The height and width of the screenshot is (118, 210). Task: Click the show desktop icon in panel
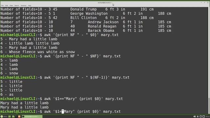[x=10, y=117]
